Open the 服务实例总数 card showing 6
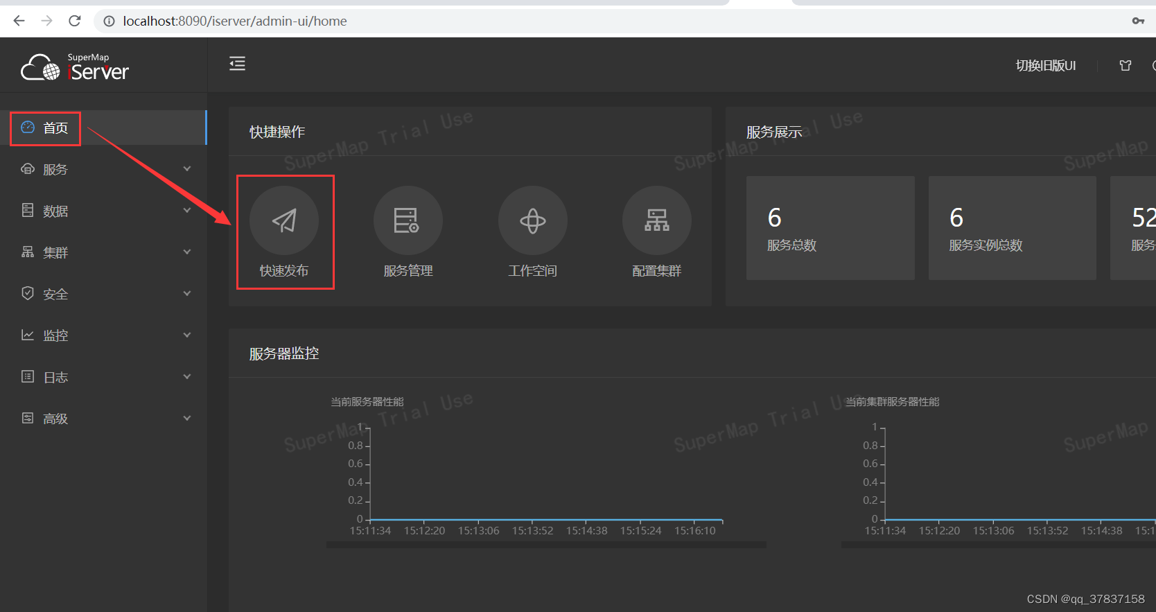Viewport: 1156px width, 612px height. tap(1013, 228)
